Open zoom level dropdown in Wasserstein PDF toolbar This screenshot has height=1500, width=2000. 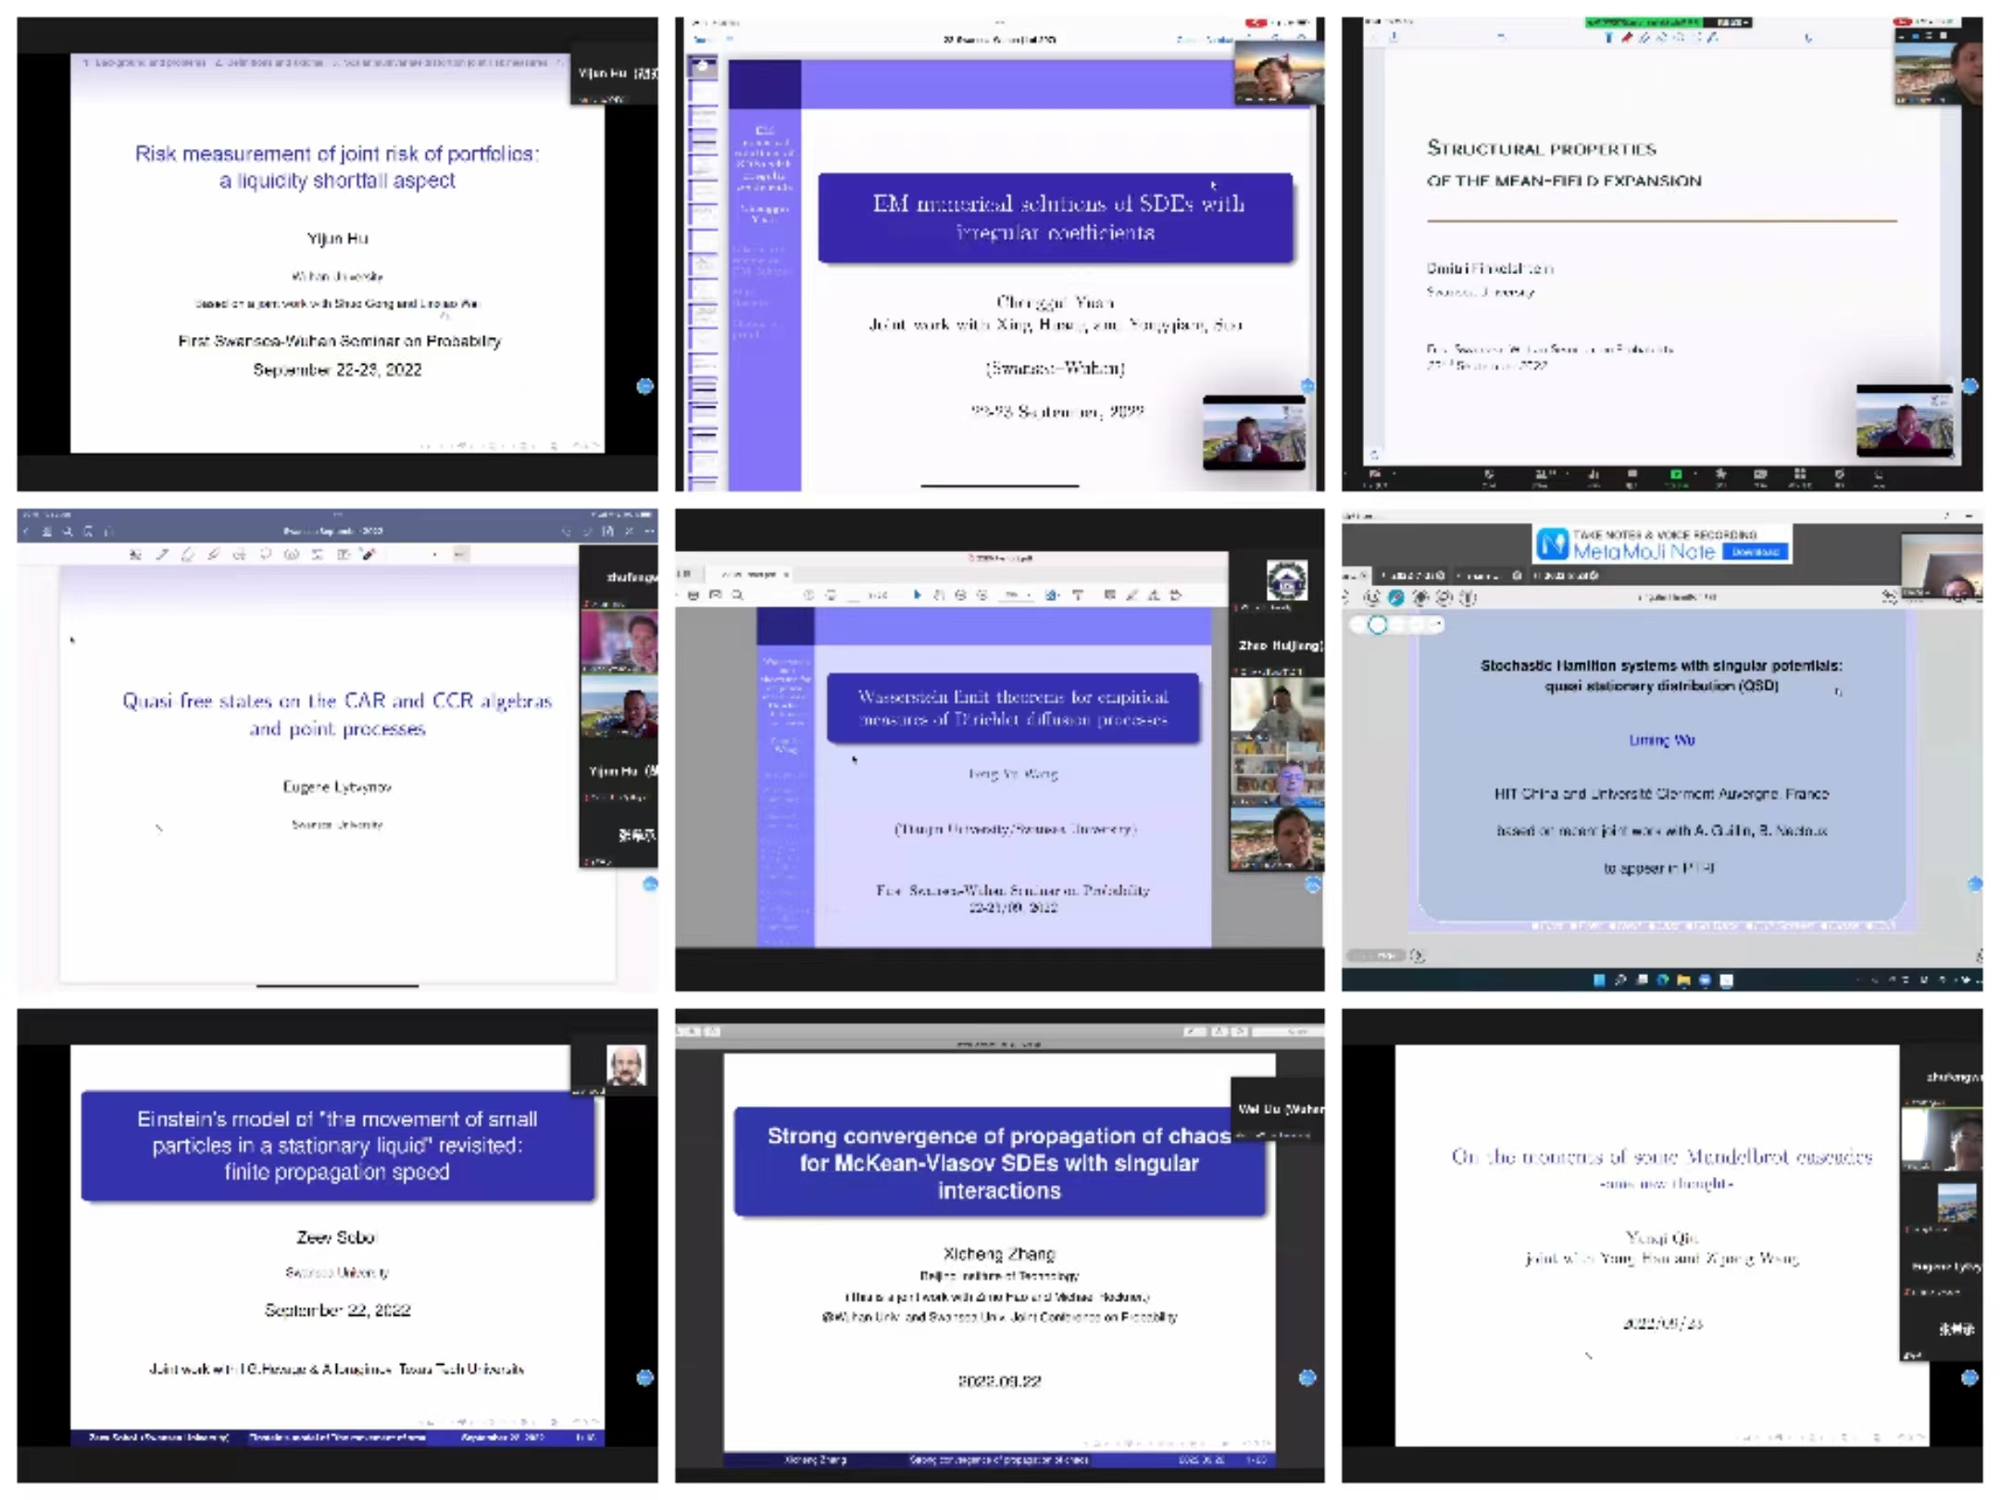pyautogui.click(x=1017, y=595)
